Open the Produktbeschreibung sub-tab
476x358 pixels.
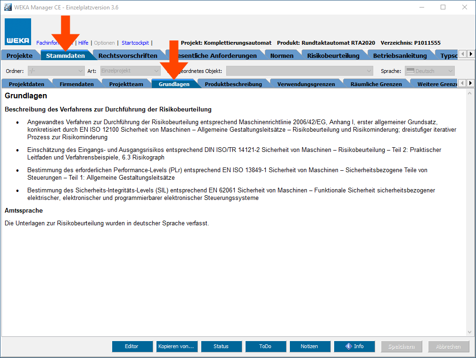click(x=233, y=84)
